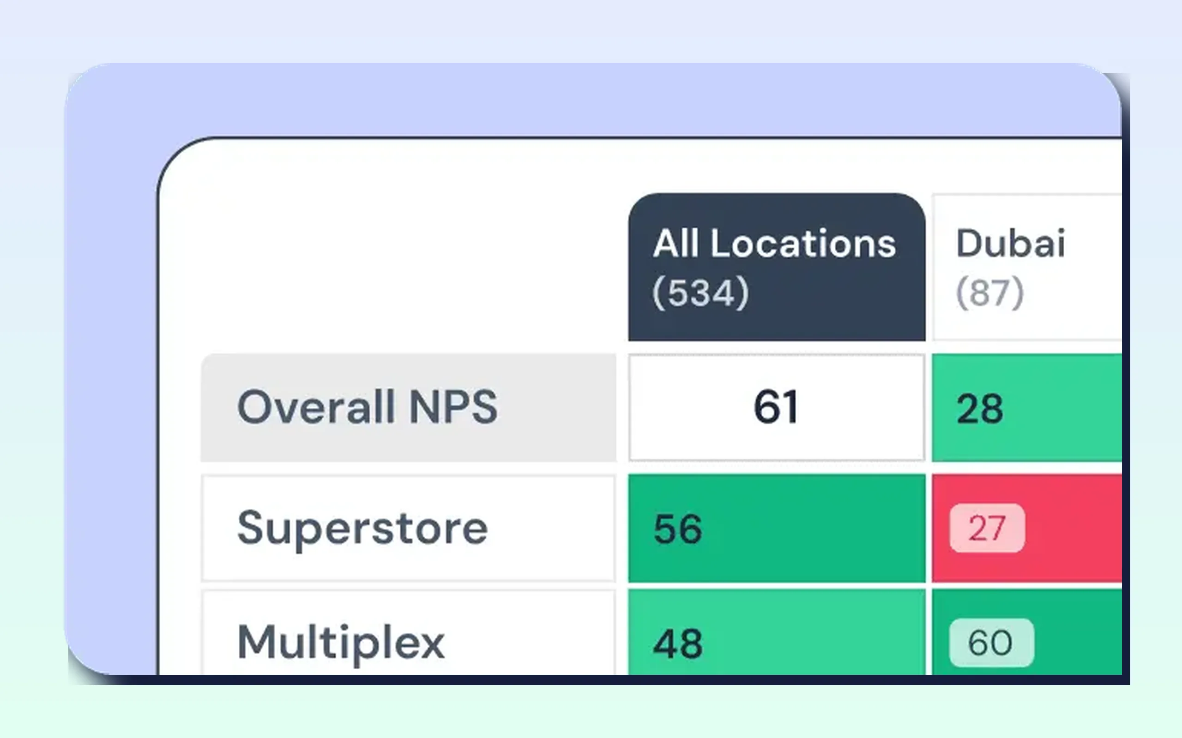The height and width of the screenshot is (738, 1182).
Task: Select the Superstore row label
Action: point(362,529)
